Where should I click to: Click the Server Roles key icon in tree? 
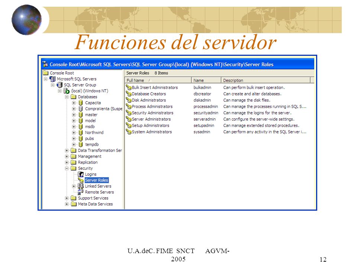pos(81,180)
